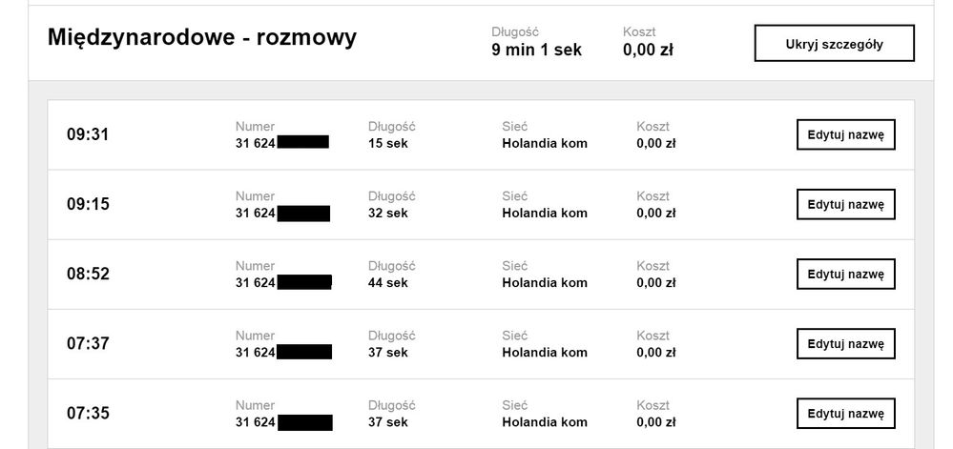Click the total cost in section header

point(648,50)
